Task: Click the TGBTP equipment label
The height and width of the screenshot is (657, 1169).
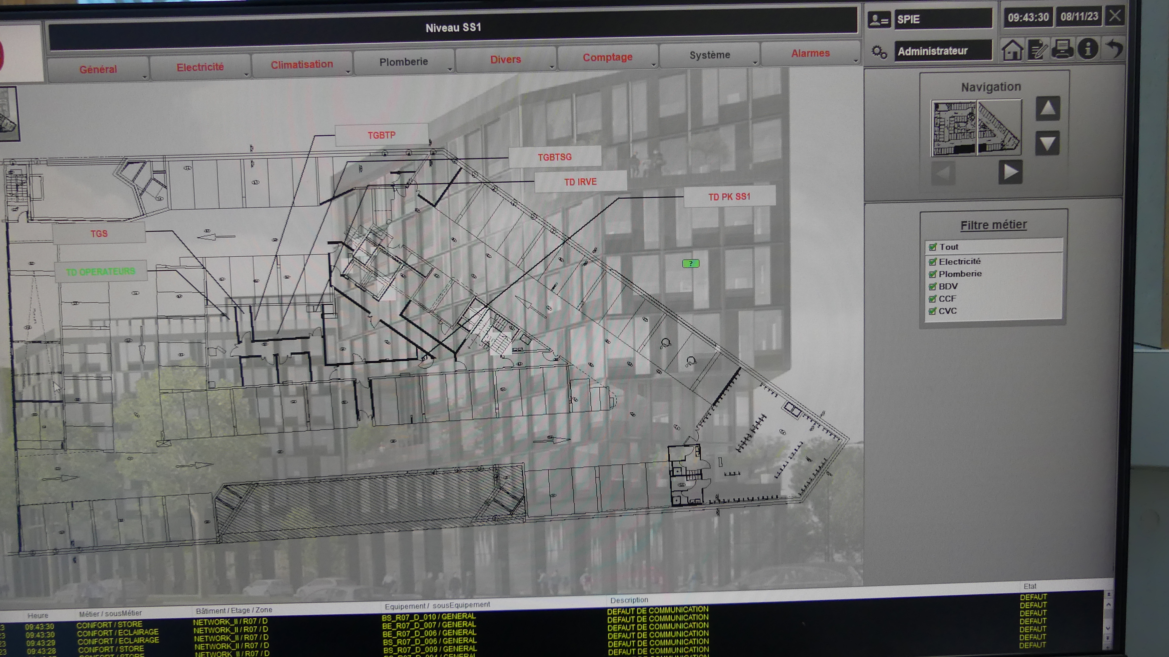Action: point(381,135)
